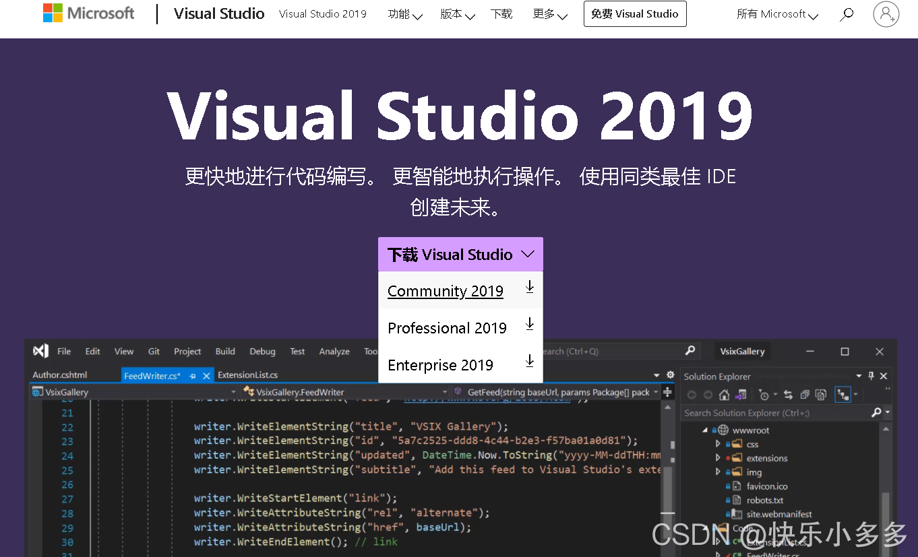Download Community 2019
The height and width of the screenshot is (557, 918).
click(x=445, y=291)
